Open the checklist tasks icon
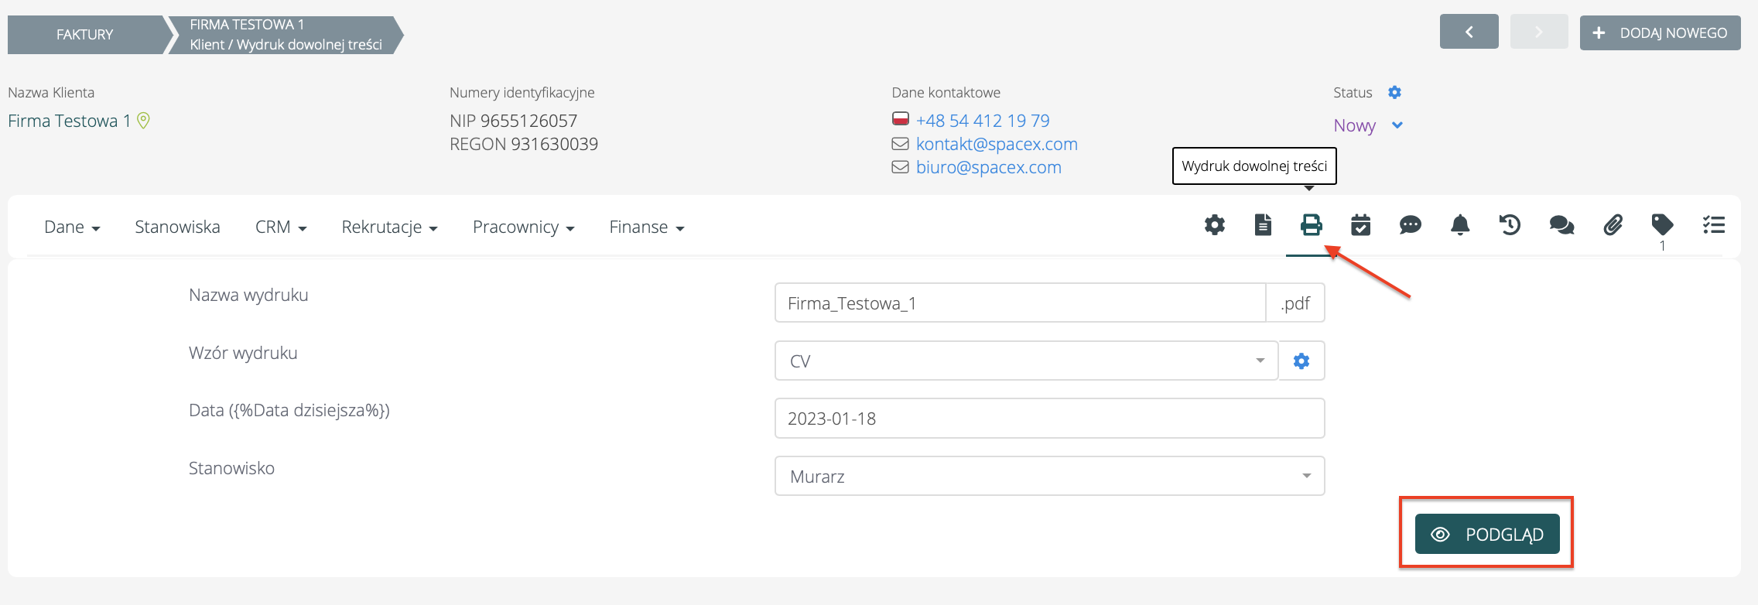1758x605 pixels. coord(1714,225)
